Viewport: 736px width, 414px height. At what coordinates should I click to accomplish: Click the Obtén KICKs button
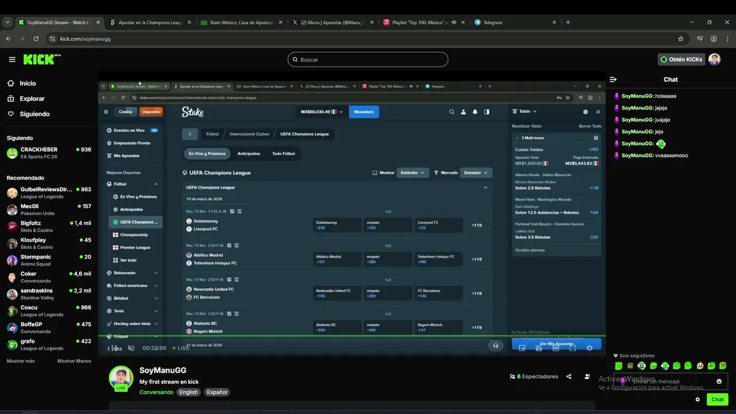click(681, 59)
